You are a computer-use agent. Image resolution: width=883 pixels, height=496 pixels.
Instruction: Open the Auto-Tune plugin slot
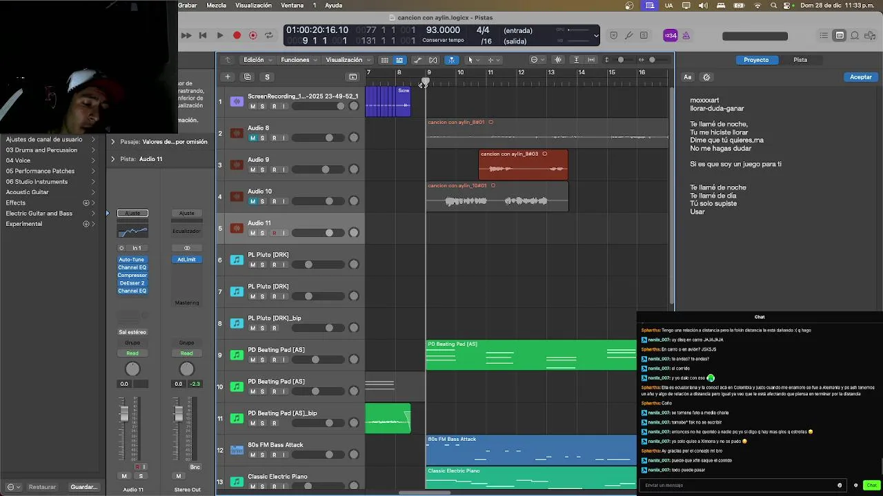pos(132,260)
